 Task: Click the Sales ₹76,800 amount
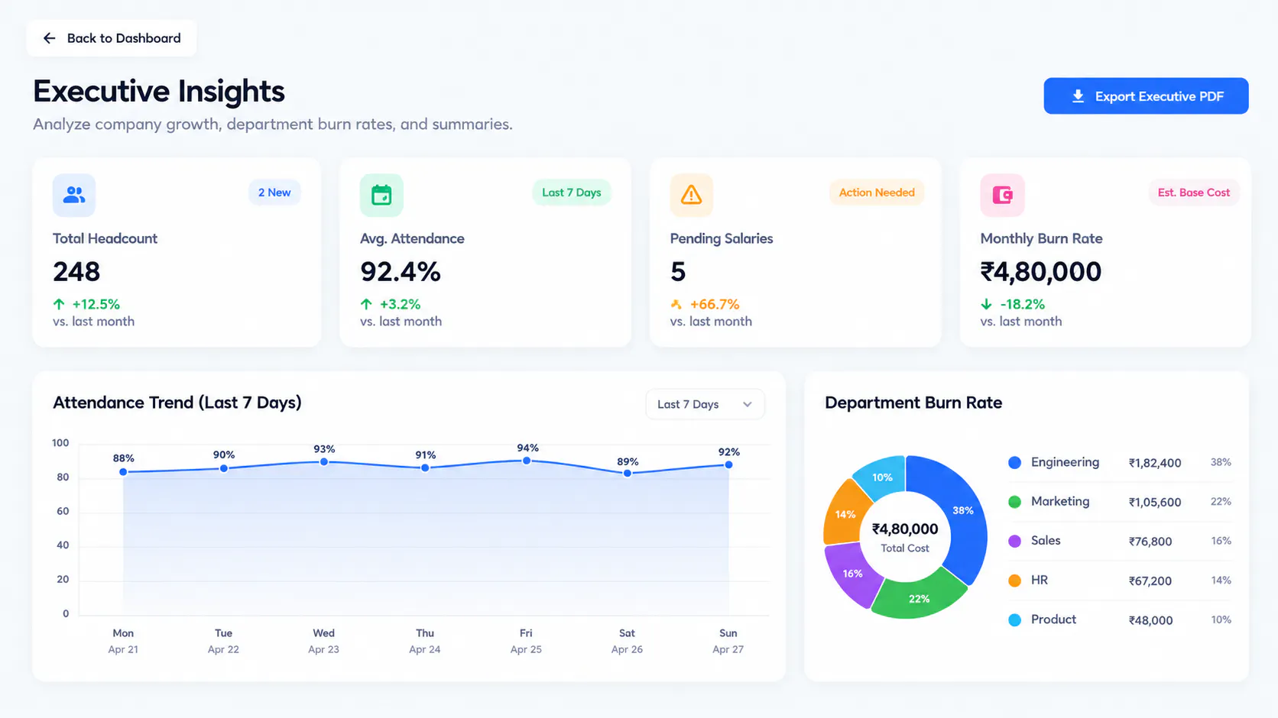1150,542
